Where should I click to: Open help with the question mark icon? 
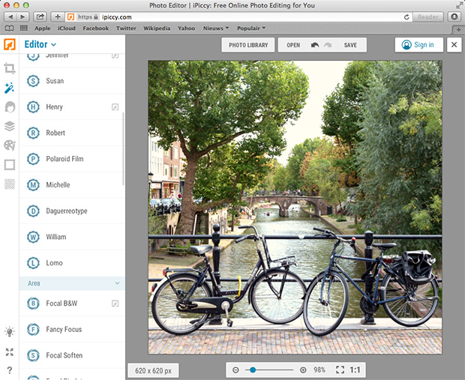point(10,370)
